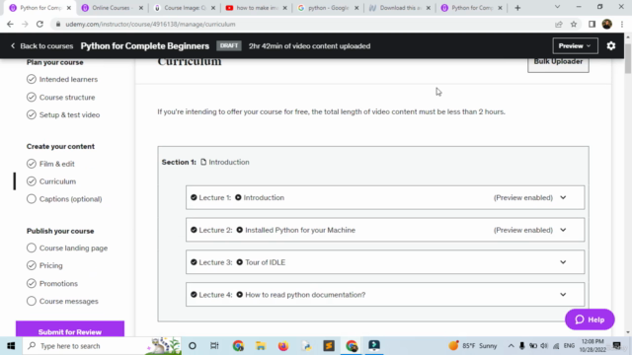Launch Firefox from taskbar
Image resolution: width=632 pixels, height=355 pixels.
tap(283, 346)
